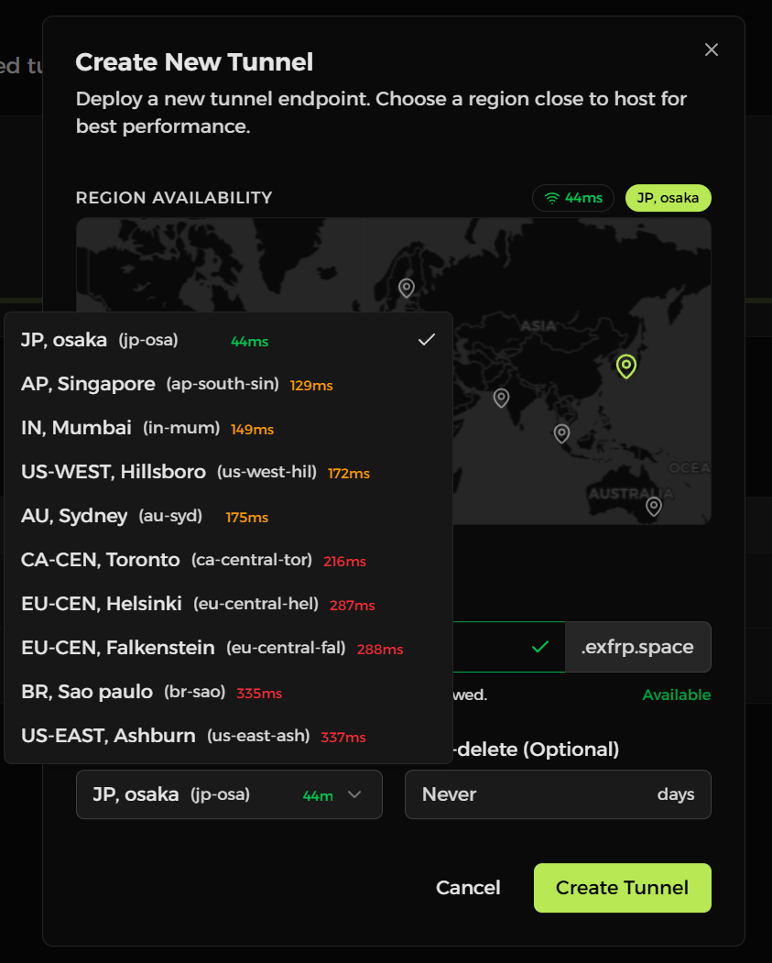Click the green validation check in subdomain field

540,646
